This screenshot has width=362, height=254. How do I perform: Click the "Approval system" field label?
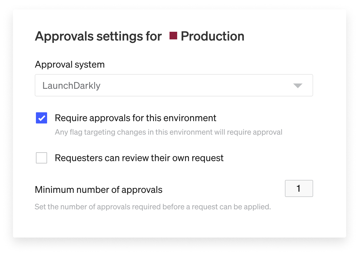(x=70, y=64)
